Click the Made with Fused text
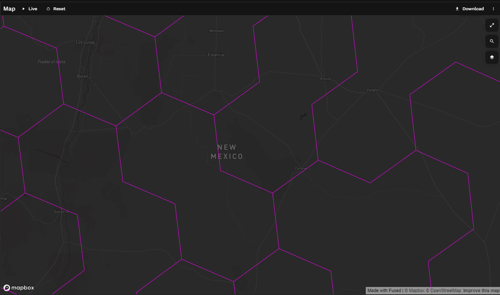Image resolution: width=500 pixels, height=295 pixels. click(x=384, y=291)
